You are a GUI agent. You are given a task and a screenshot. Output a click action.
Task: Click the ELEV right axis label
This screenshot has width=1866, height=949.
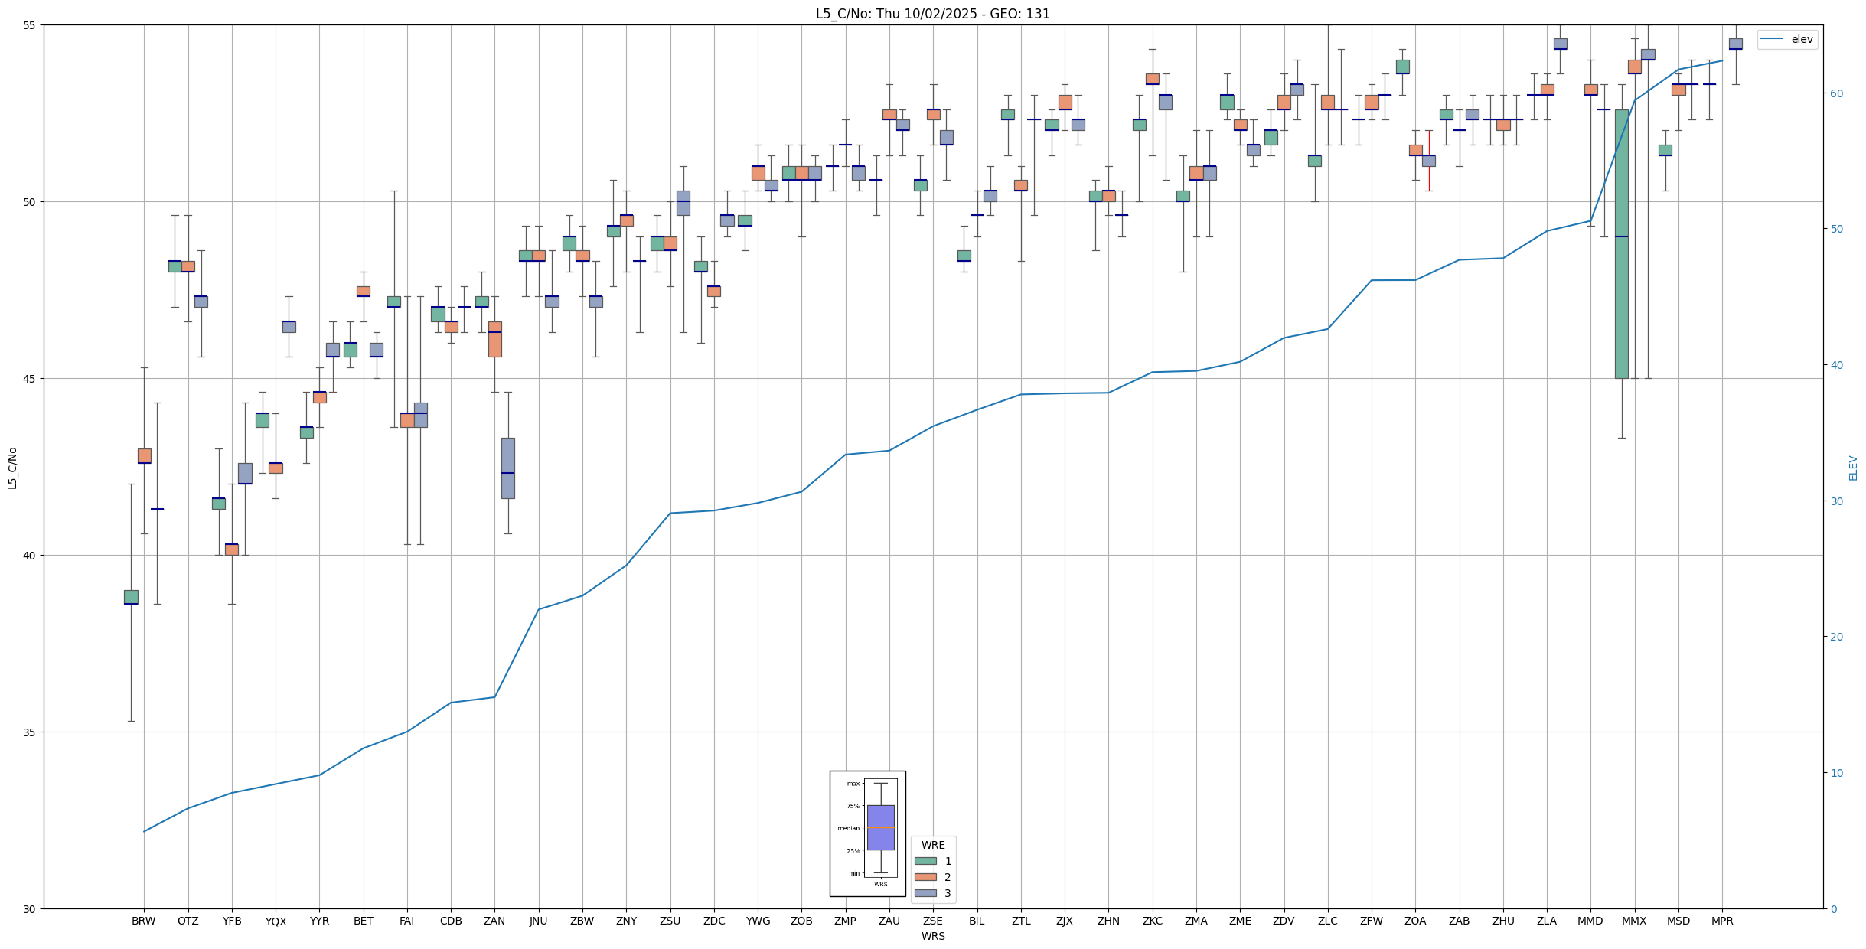[x=1853, y=468]
